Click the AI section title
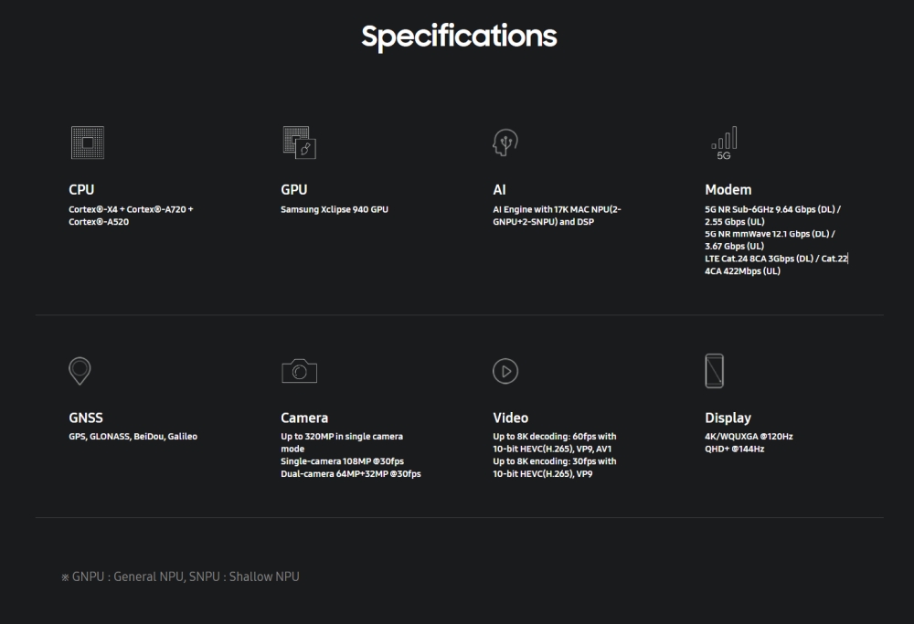Viewport: 914px width, 624px height. click(499, 190)
